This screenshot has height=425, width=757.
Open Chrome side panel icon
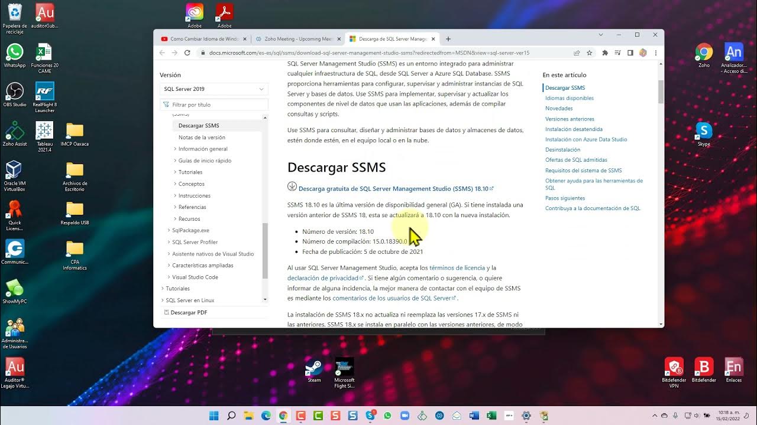click(630, 53)
